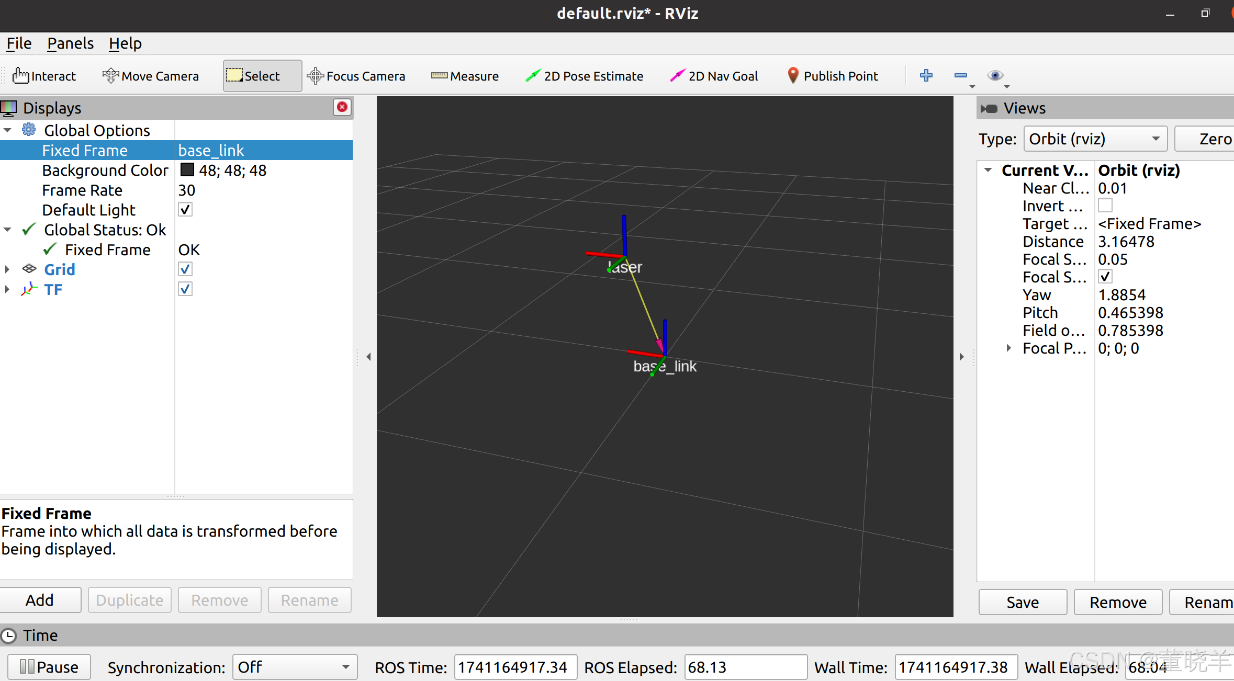Viewport: 1234px width, 681px height.
Task: Activate the 2D Nav Goal tool
Action: pyautogui.click(x=714, y=76)
